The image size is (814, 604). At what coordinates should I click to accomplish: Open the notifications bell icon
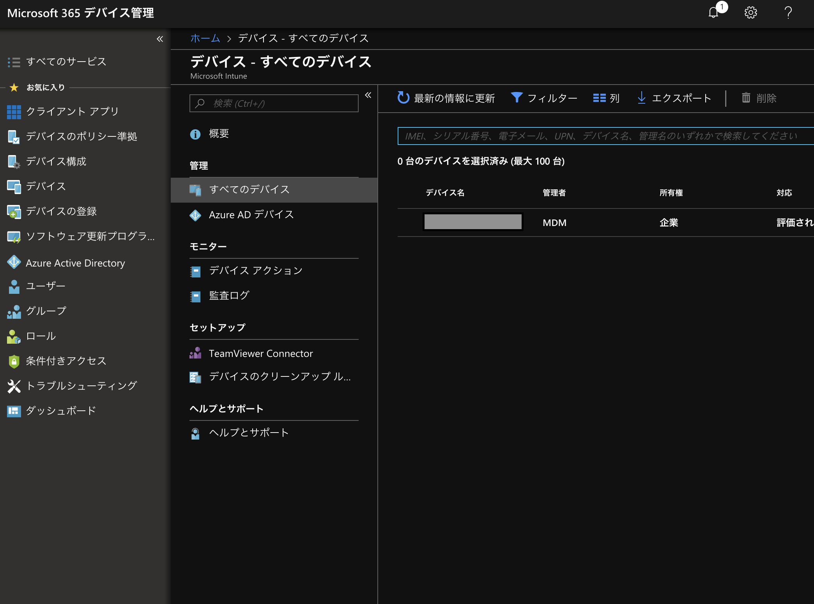click(713, 13)
